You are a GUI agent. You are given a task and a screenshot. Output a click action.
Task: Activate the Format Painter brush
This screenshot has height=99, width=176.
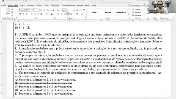[x=12, y=15]
